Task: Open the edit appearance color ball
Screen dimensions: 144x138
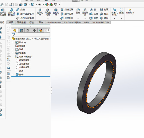Action: [47, 4]
